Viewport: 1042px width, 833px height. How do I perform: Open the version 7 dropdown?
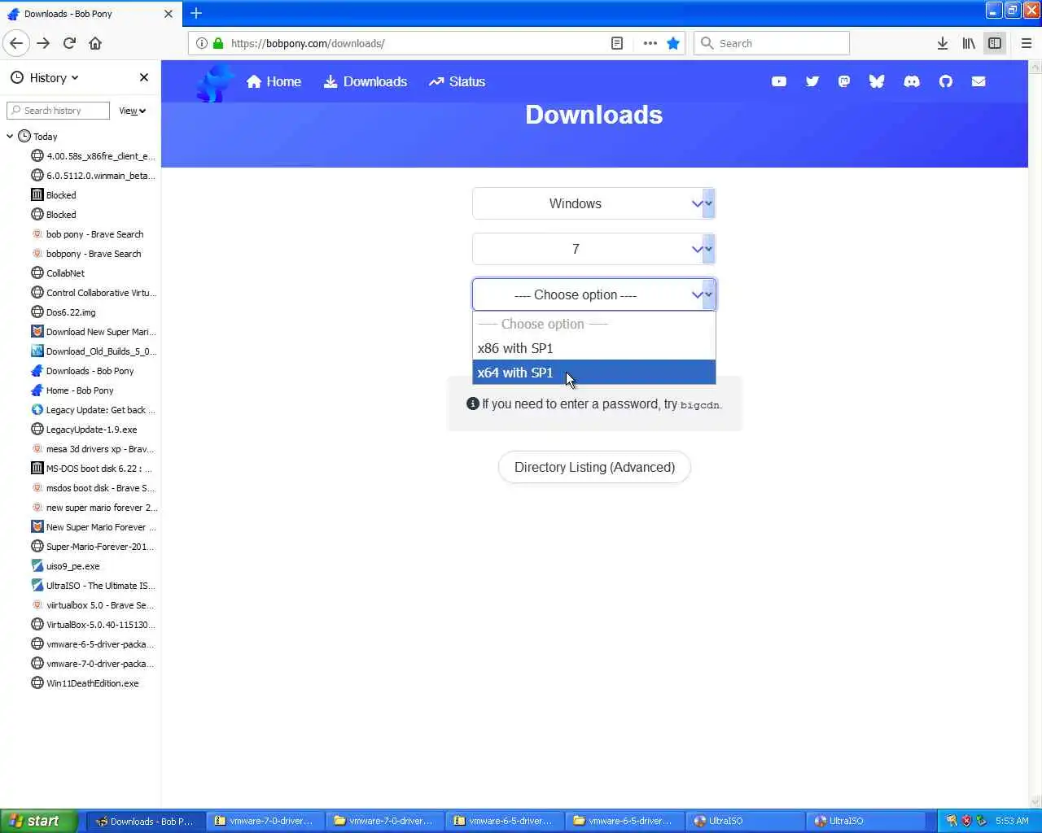click(593, 249)
